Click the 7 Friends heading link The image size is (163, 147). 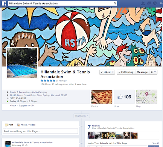click(96, 126)
